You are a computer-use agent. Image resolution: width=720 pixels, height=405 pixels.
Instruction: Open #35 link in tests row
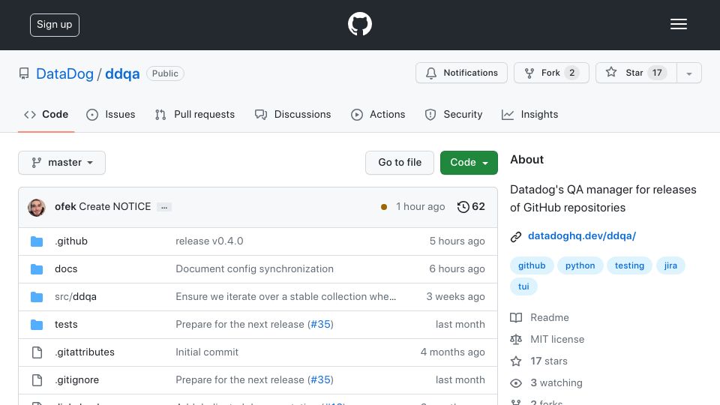[320, 325]
